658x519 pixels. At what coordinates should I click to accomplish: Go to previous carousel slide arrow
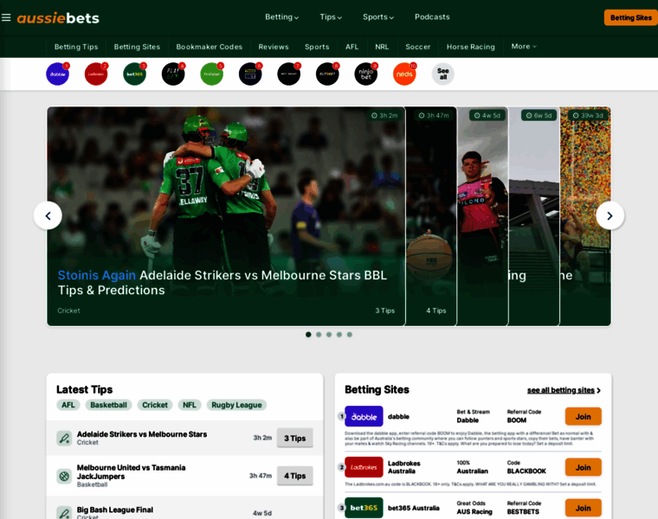[x=48, y=215]
